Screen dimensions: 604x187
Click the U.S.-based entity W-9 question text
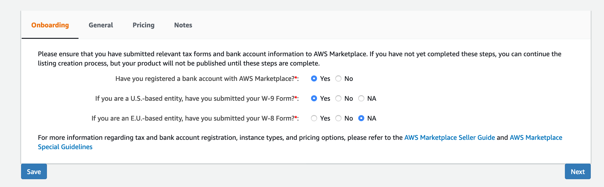(x=195, y=99)
